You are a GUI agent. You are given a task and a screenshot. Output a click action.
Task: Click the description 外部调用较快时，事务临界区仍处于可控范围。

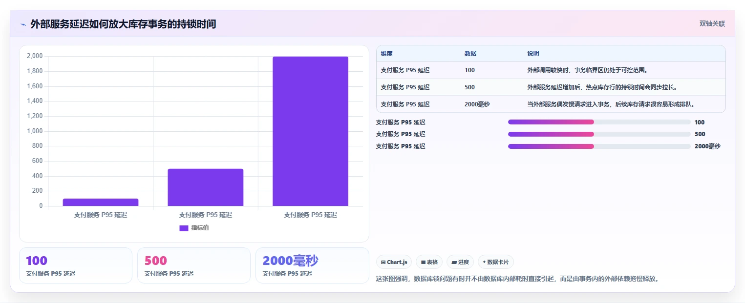pyautogui.click(x=589, y=70)
